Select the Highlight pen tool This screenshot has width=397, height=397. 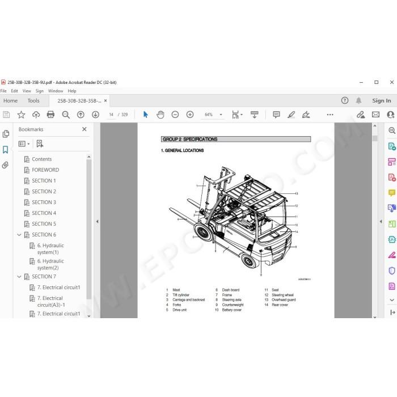291,115
